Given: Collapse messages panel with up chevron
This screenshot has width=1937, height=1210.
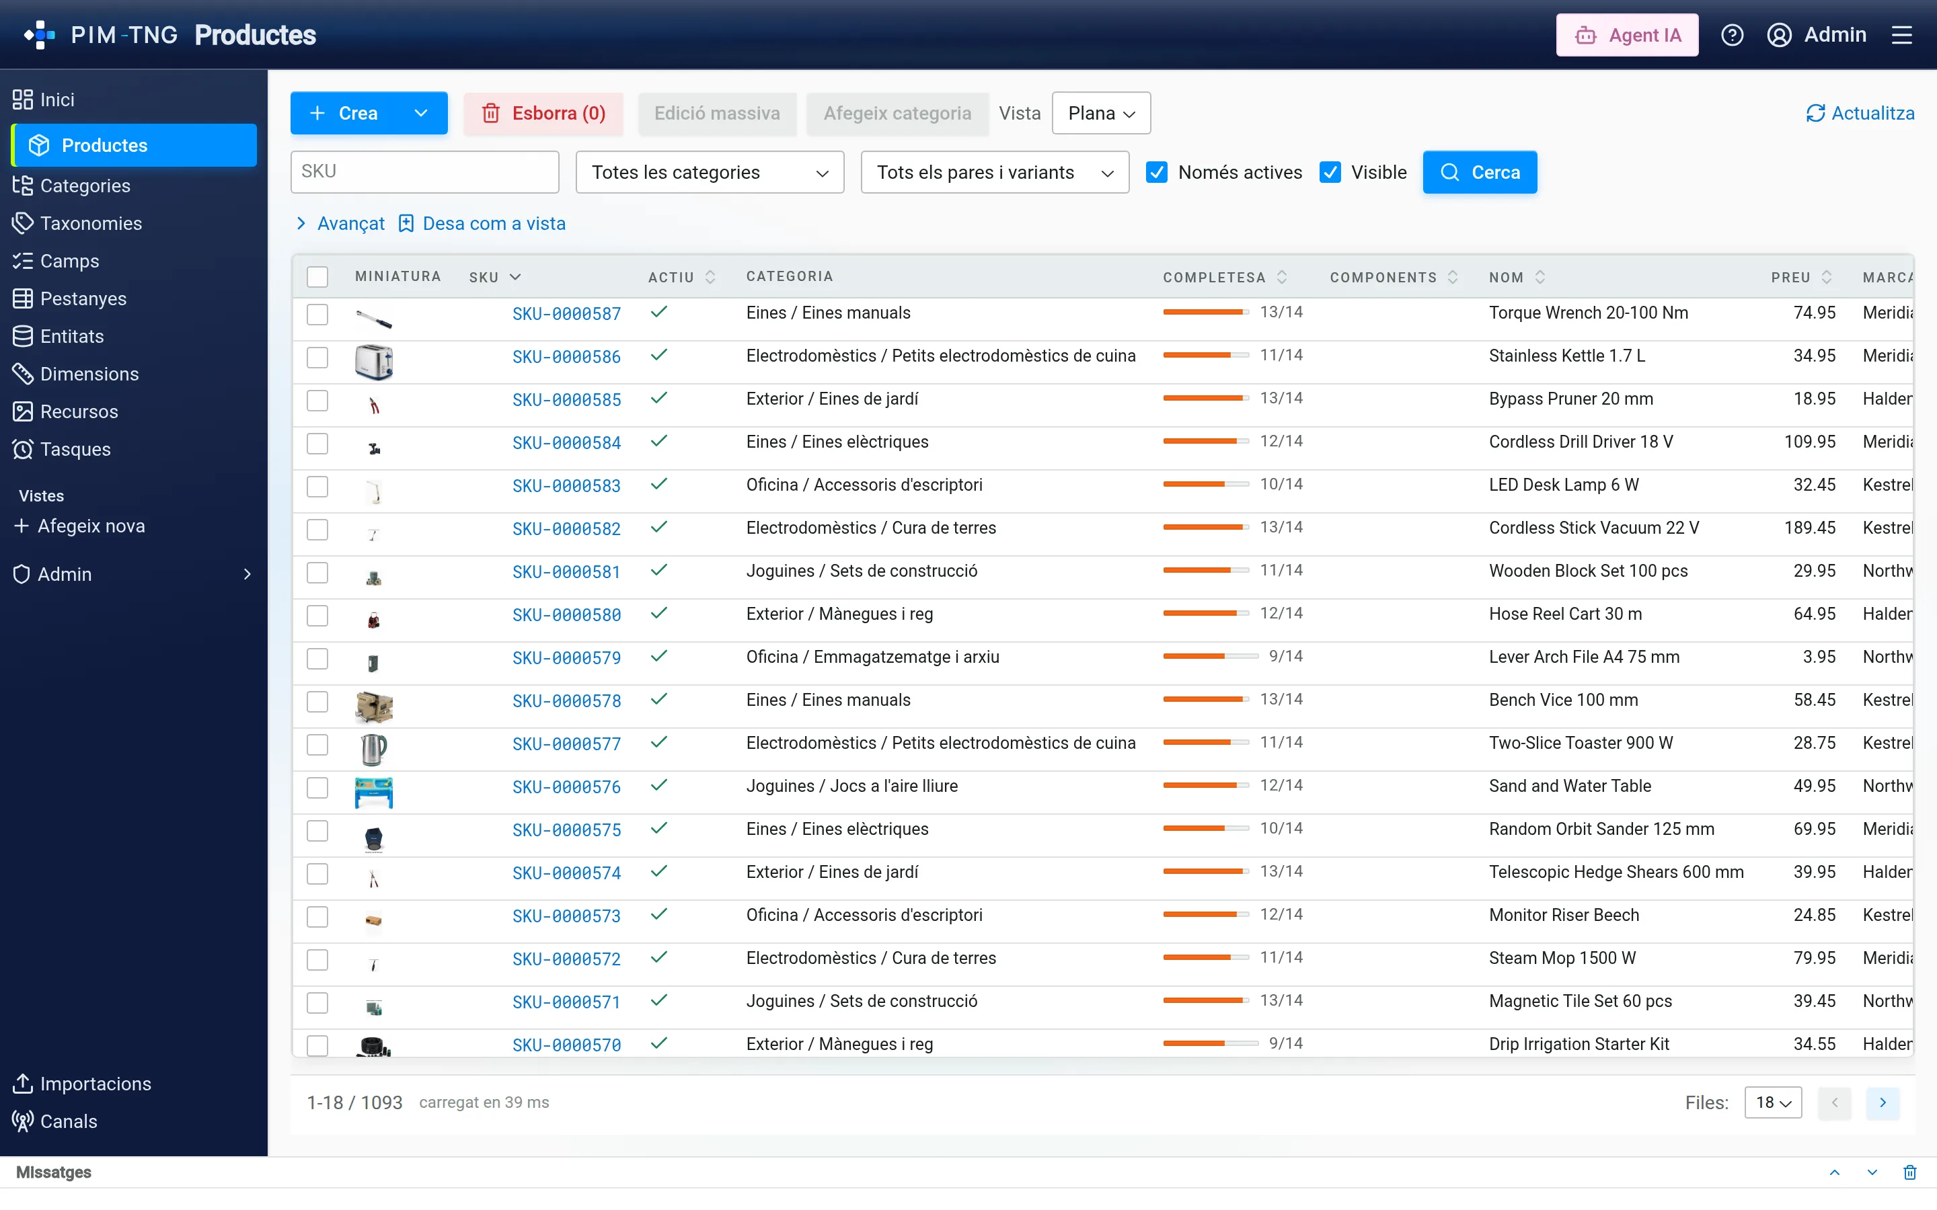Looking at the screenshot, I should (x=1835, y=1172).
